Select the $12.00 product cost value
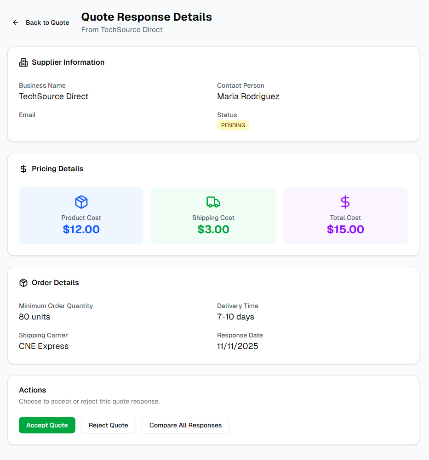This screenshot has height=460, width=429. coord(81,230)
